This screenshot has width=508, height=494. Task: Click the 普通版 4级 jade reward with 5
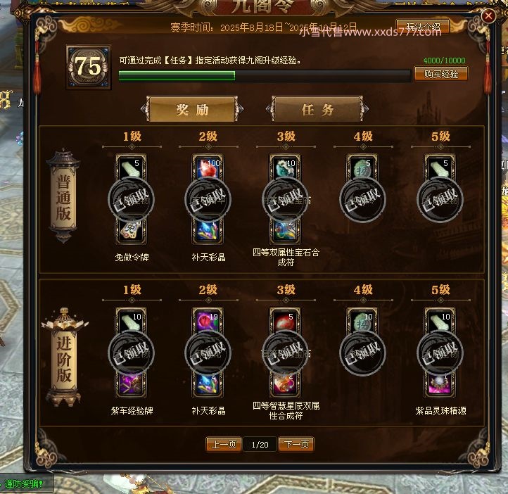(362, 167)
